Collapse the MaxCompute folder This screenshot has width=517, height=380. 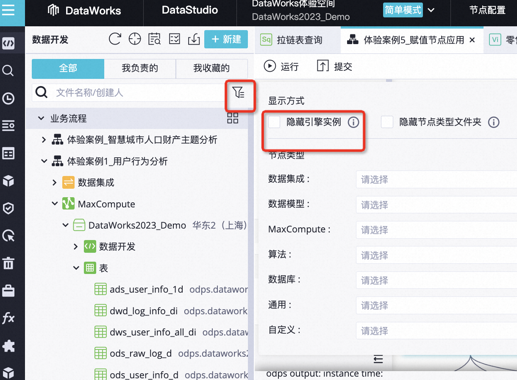(55, 204)
